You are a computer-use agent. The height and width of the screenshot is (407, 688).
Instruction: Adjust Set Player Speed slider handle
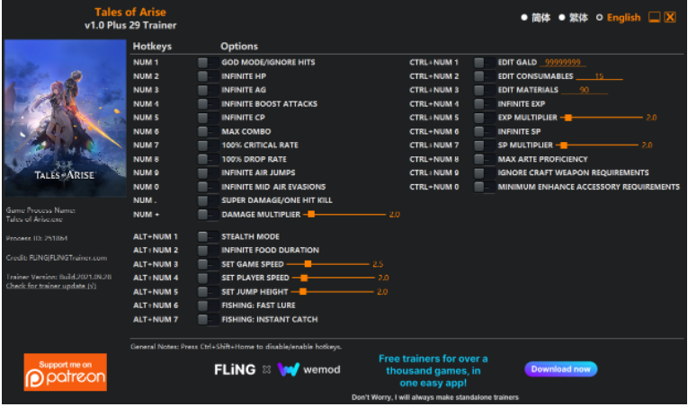pos(304,278)
